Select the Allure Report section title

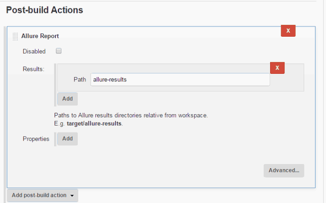[40, 36]
